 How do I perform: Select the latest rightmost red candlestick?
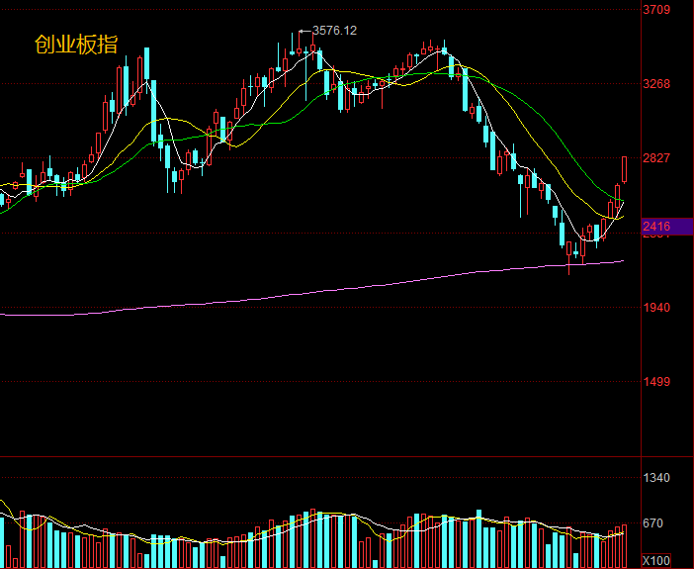tap(625, 168)
